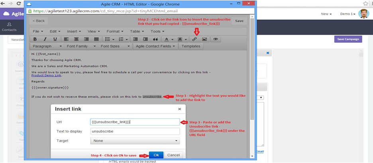Expand the background color picker arrow

click(186, 39)
